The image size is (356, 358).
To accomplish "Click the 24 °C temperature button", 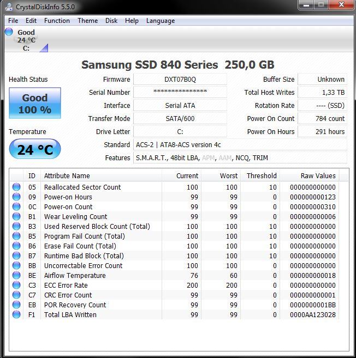I will point(35,149).
